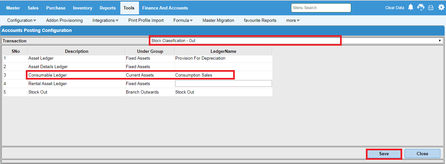The width and height of the screenshot is (446, 164).
Task: Open the Inventory menu
Action: (x=82, y=8)
